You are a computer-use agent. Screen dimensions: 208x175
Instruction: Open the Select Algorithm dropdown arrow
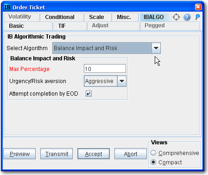(156, 48)
